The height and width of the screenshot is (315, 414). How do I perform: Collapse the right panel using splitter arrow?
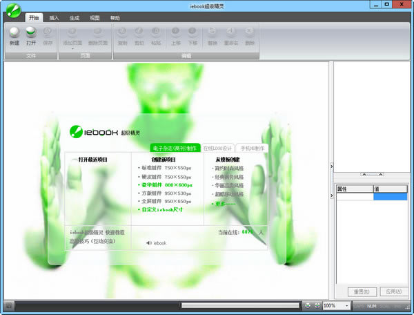pos(332,166)
